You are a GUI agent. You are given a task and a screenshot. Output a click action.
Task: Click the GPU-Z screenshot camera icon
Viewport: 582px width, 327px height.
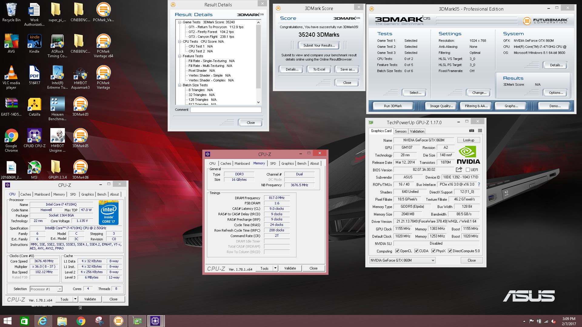tap(472, 131)
